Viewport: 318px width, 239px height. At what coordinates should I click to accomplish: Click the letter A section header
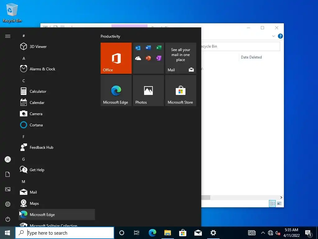[24, 58]
